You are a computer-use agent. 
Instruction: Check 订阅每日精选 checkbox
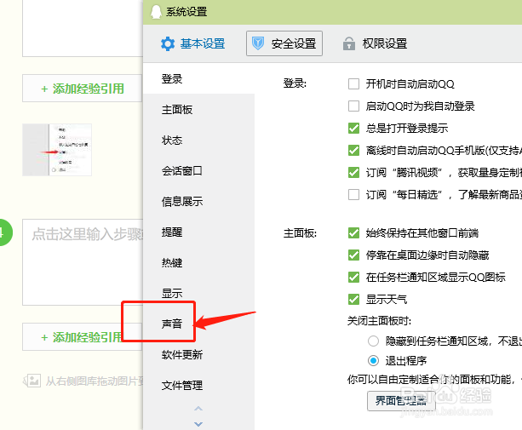pyautogui.click(x=353, y=194)
